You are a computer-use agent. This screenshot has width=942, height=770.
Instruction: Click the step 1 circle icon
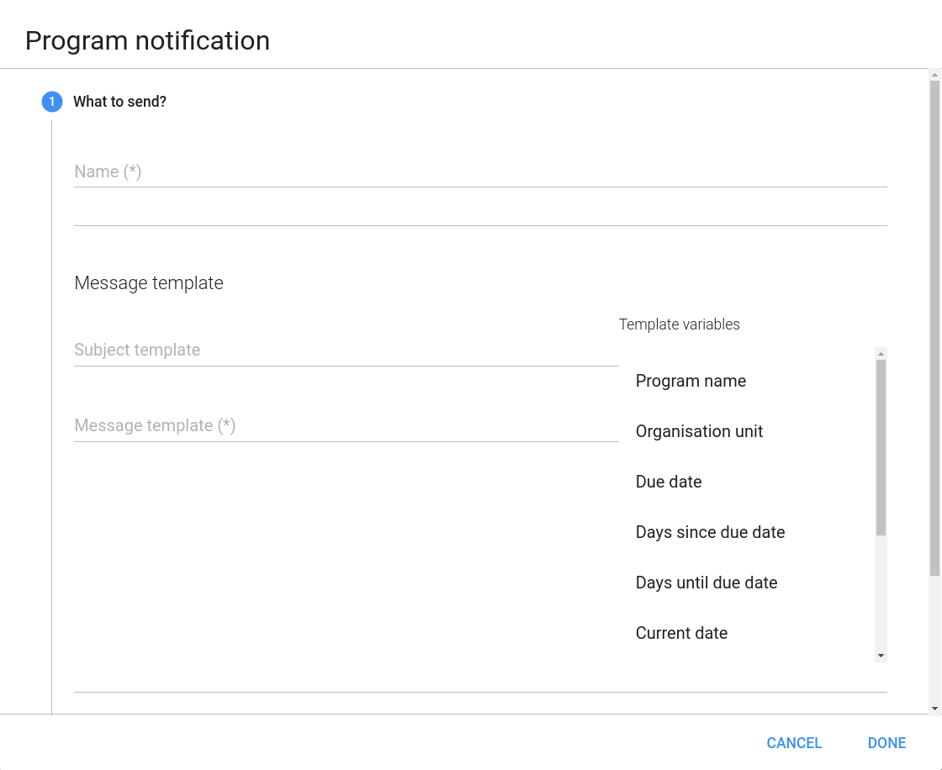coord(51,102)
